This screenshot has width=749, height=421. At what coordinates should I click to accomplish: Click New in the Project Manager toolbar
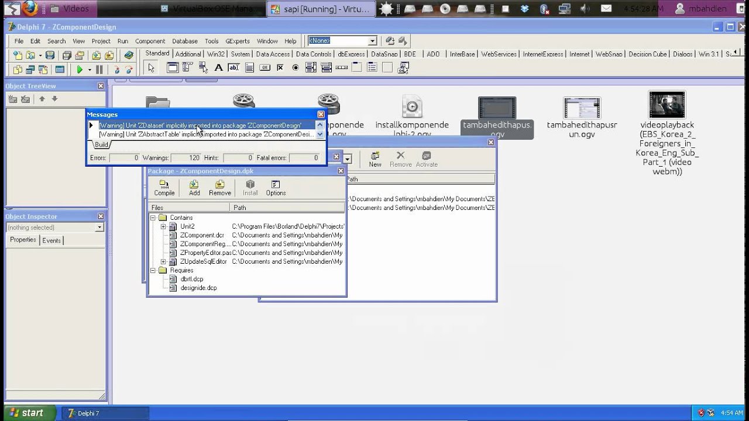(375, 159)
